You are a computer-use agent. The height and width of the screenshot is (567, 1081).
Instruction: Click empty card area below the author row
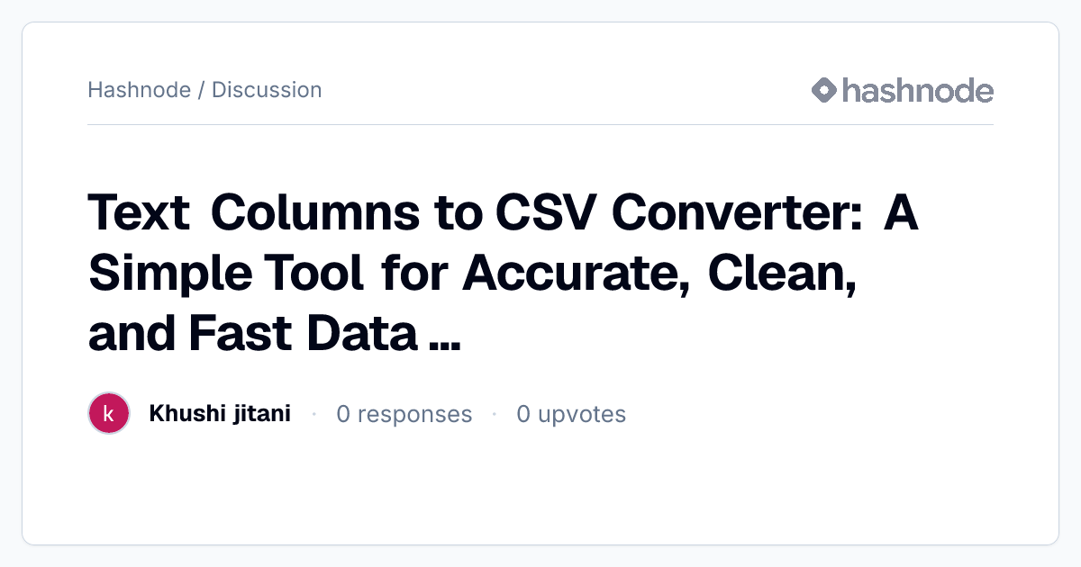coord(540,490)
